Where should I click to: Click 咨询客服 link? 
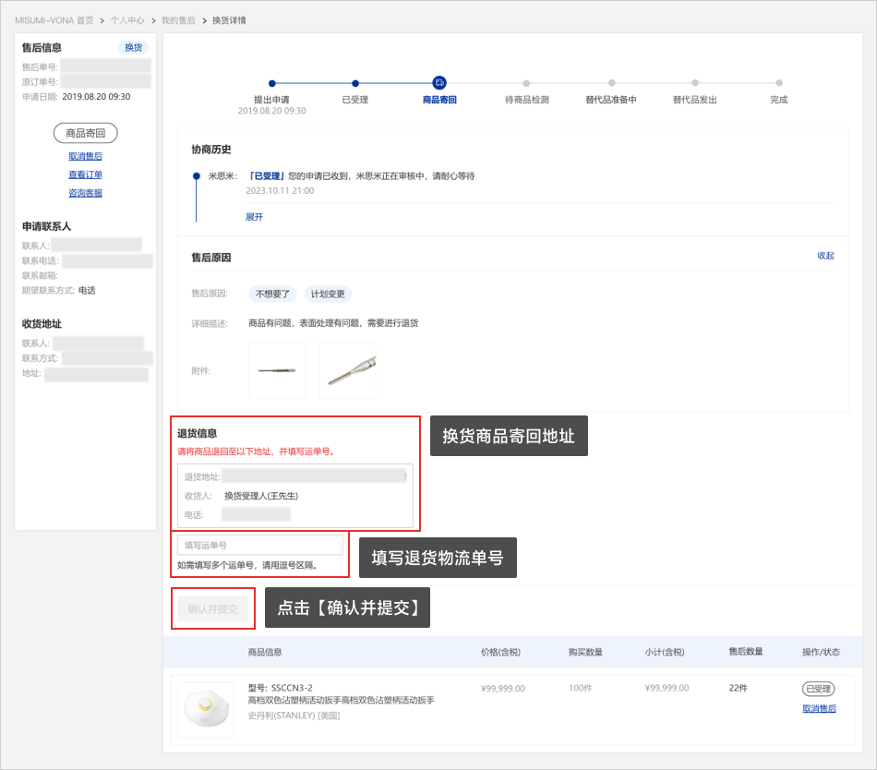point(85,193)
